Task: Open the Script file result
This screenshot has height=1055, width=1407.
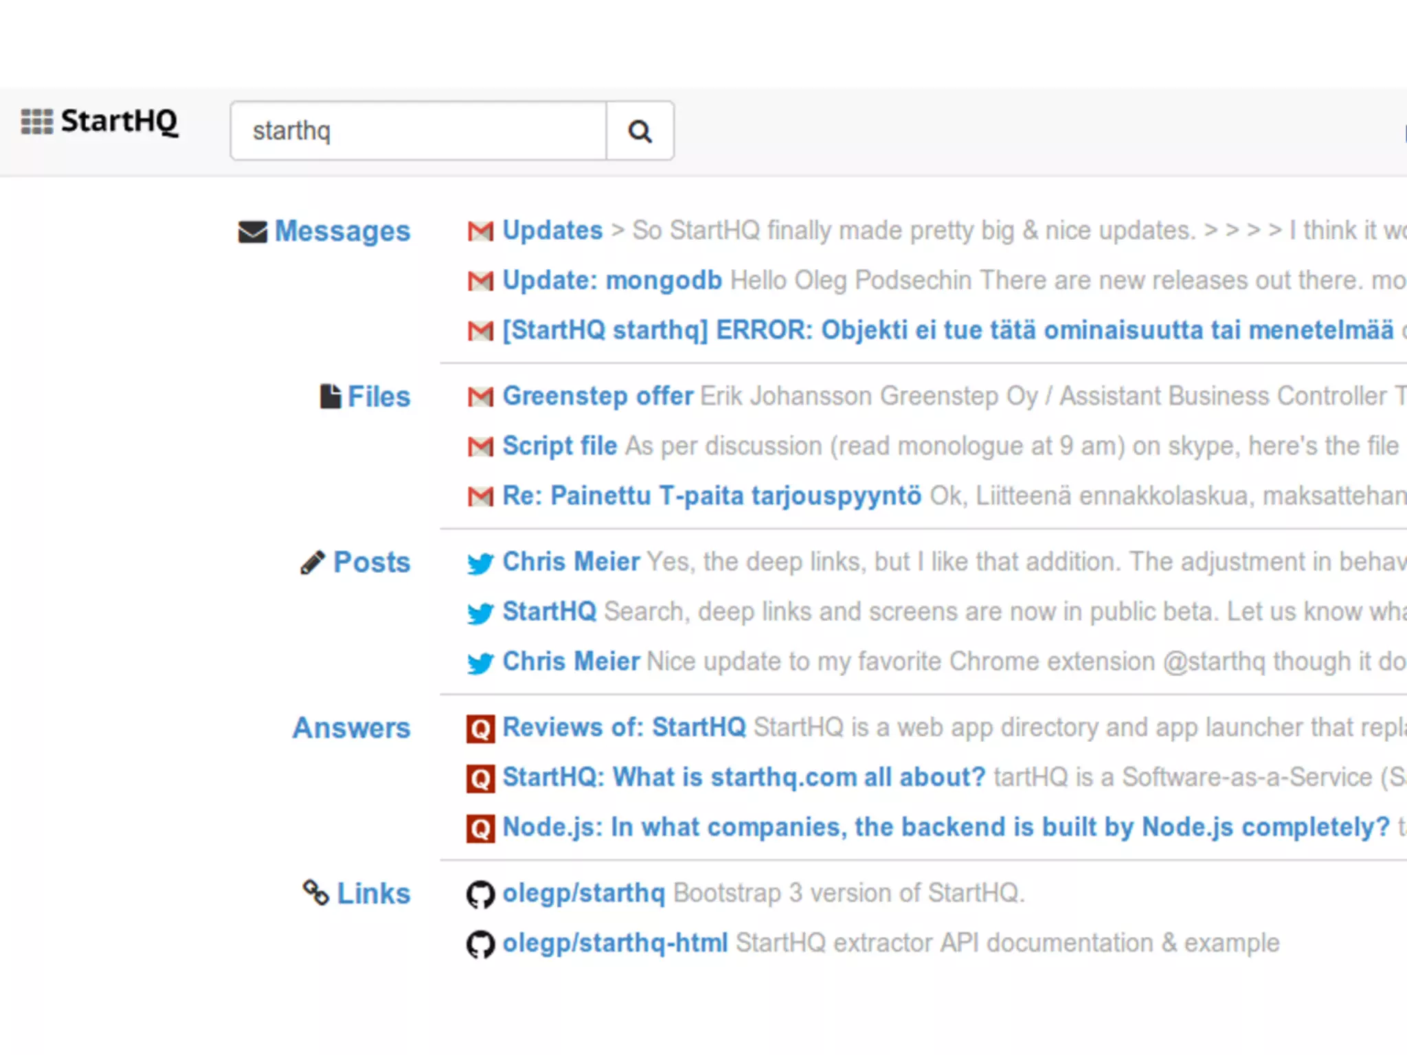Action: tap(560, 446)
